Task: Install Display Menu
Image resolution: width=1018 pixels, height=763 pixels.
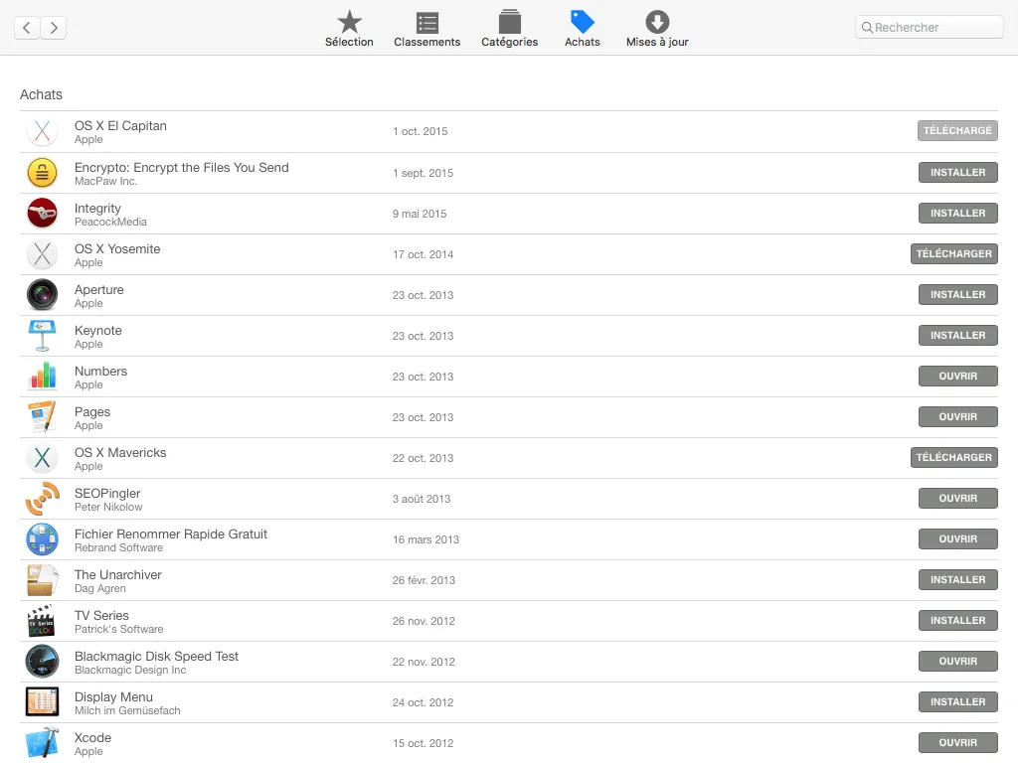Action: pyautogui.click(x=957, y=702)
